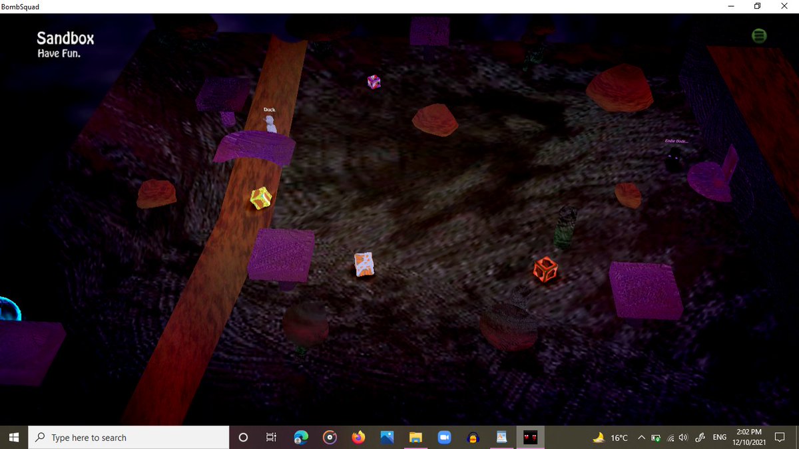
Task: Open the orange disc app on taskbar
Action: click(x=330, y=437)
